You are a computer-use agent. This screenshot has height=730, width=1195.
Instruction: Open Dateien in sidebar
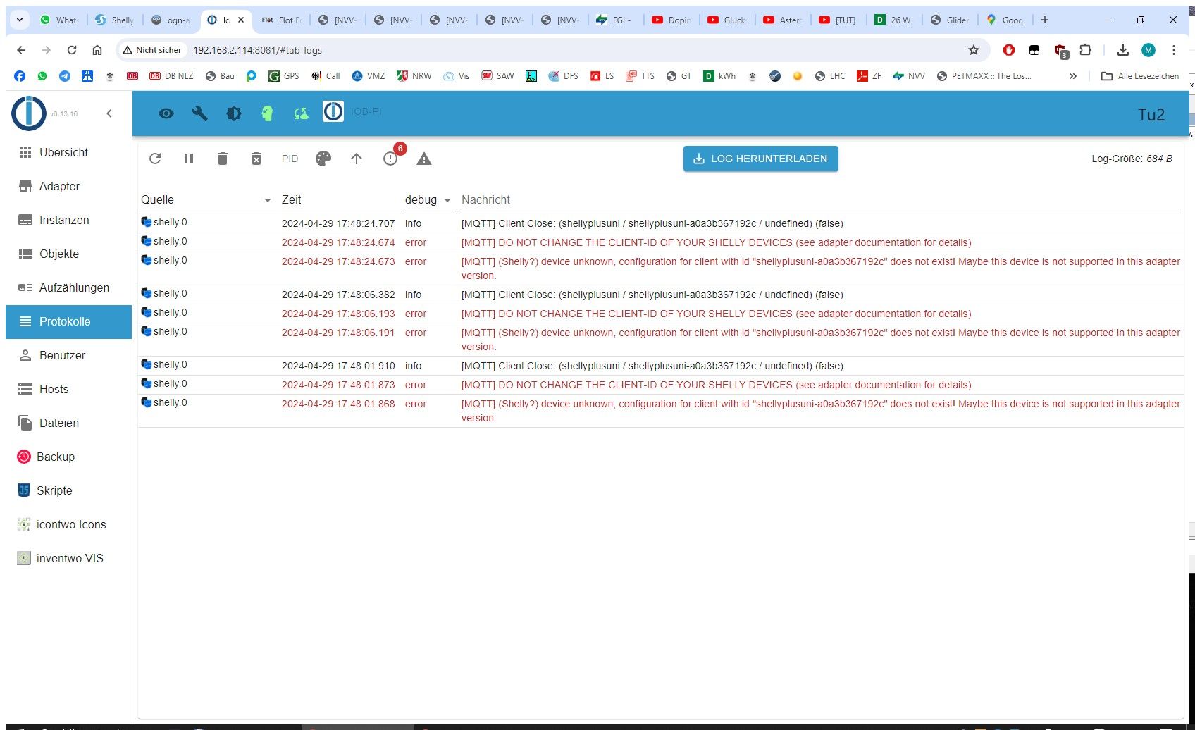tap(68, 423)
